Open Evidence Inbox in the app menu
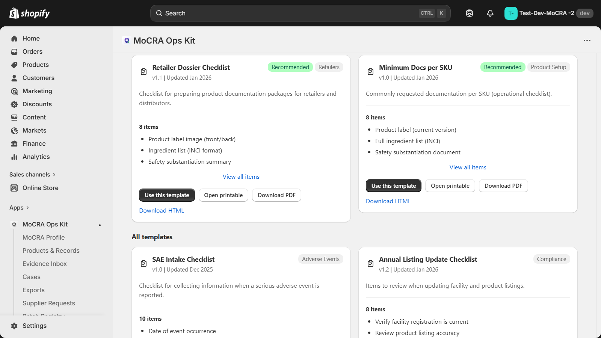 pos(45,264)
